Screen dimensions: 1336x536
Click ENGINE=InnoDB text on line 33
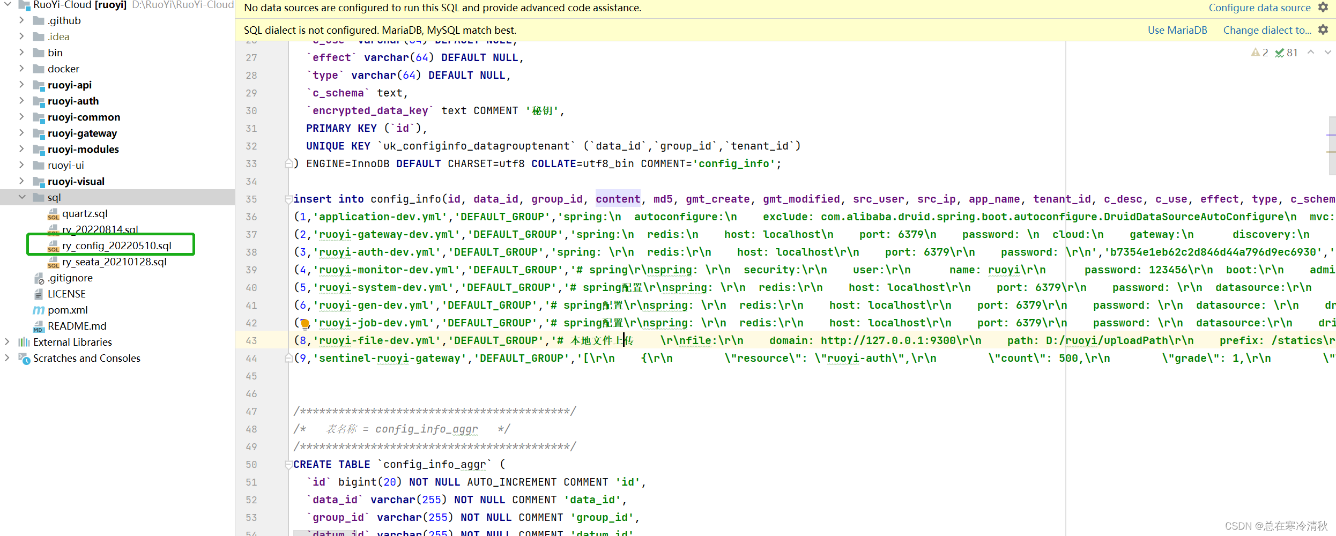(x=348, y=164)
